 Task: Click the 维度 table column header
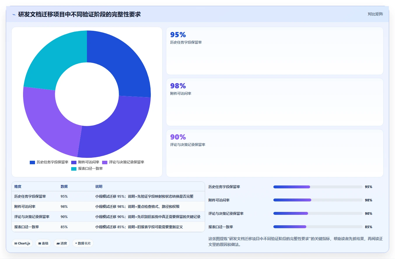(18, 187)
